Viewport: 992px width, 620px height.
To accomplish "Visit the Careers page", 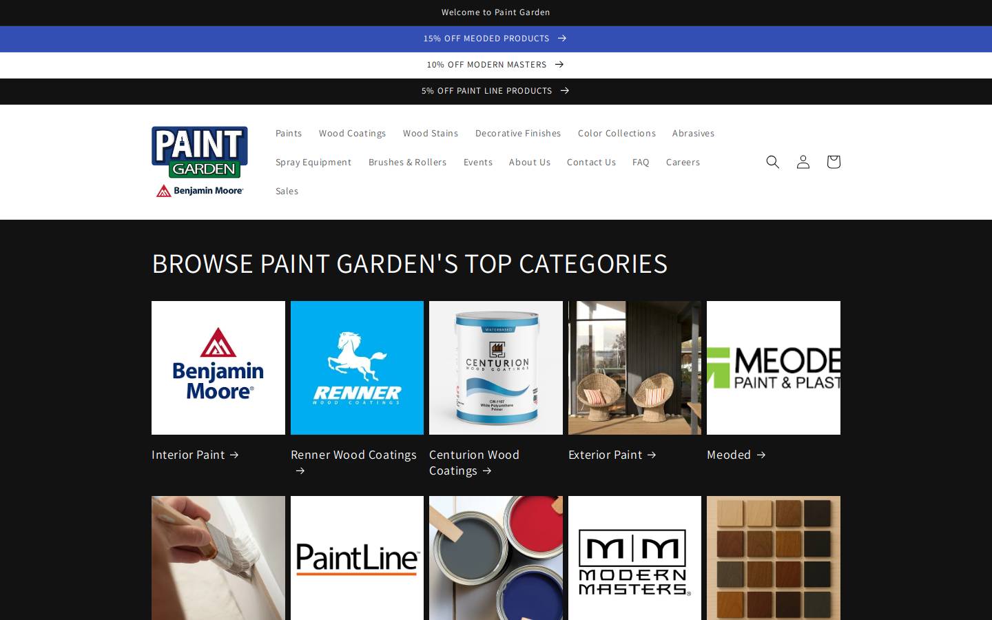I will pyautogui.click(x=683, y=162).
